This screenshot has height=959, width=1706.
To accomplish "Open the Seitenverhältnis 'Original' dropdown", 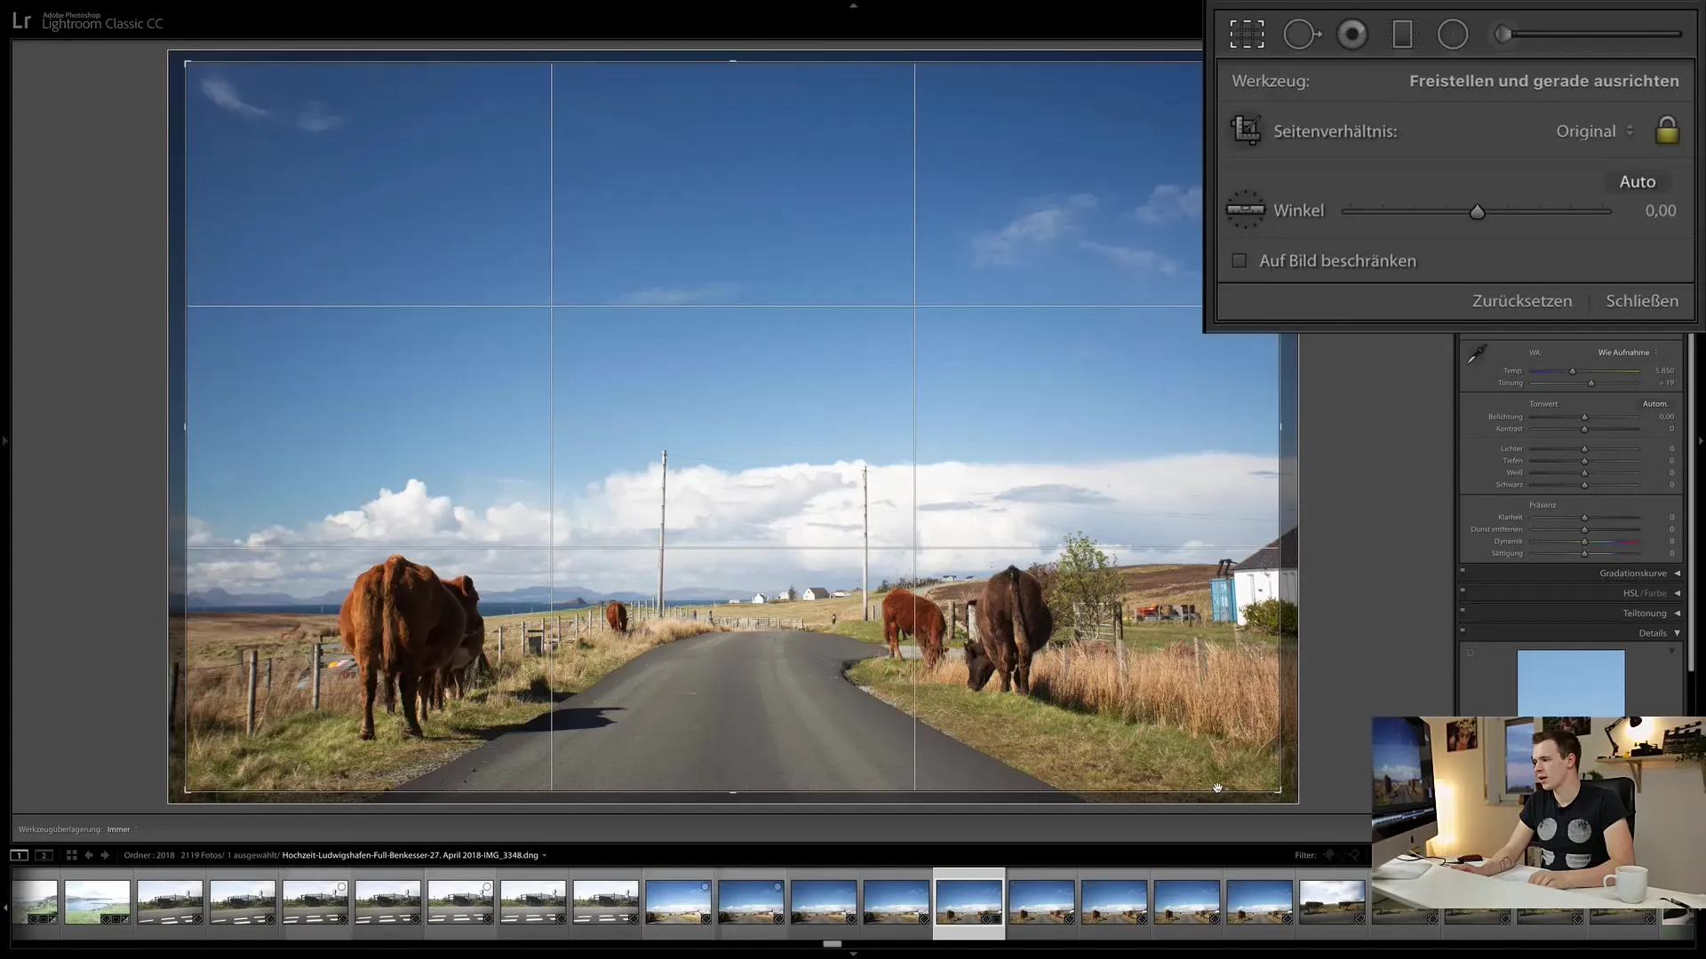I will (x=1594, y=131).
